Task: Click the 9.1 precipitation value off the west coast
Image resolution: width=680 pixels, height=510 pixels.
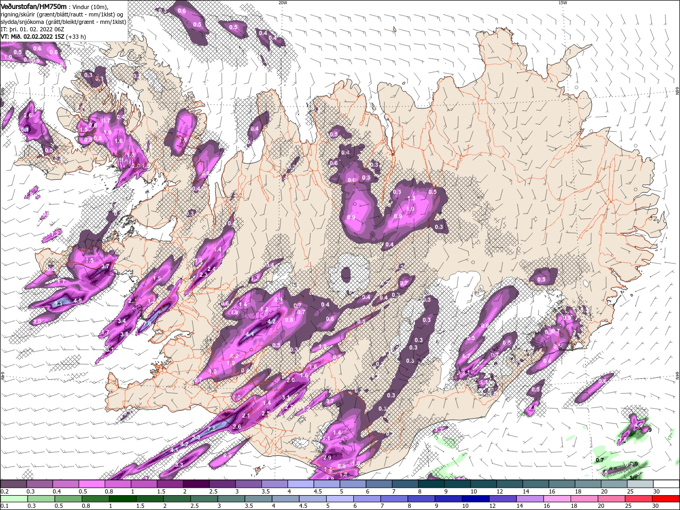Action: [x=58, y=303]
